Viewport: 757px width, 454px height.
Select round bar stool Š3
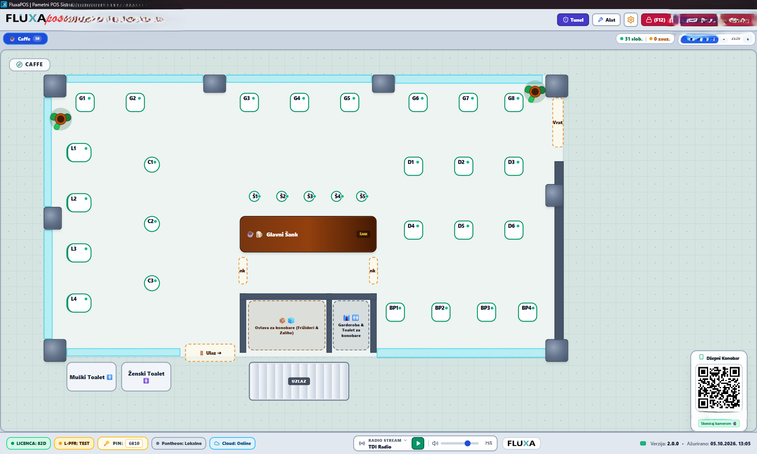310,196
